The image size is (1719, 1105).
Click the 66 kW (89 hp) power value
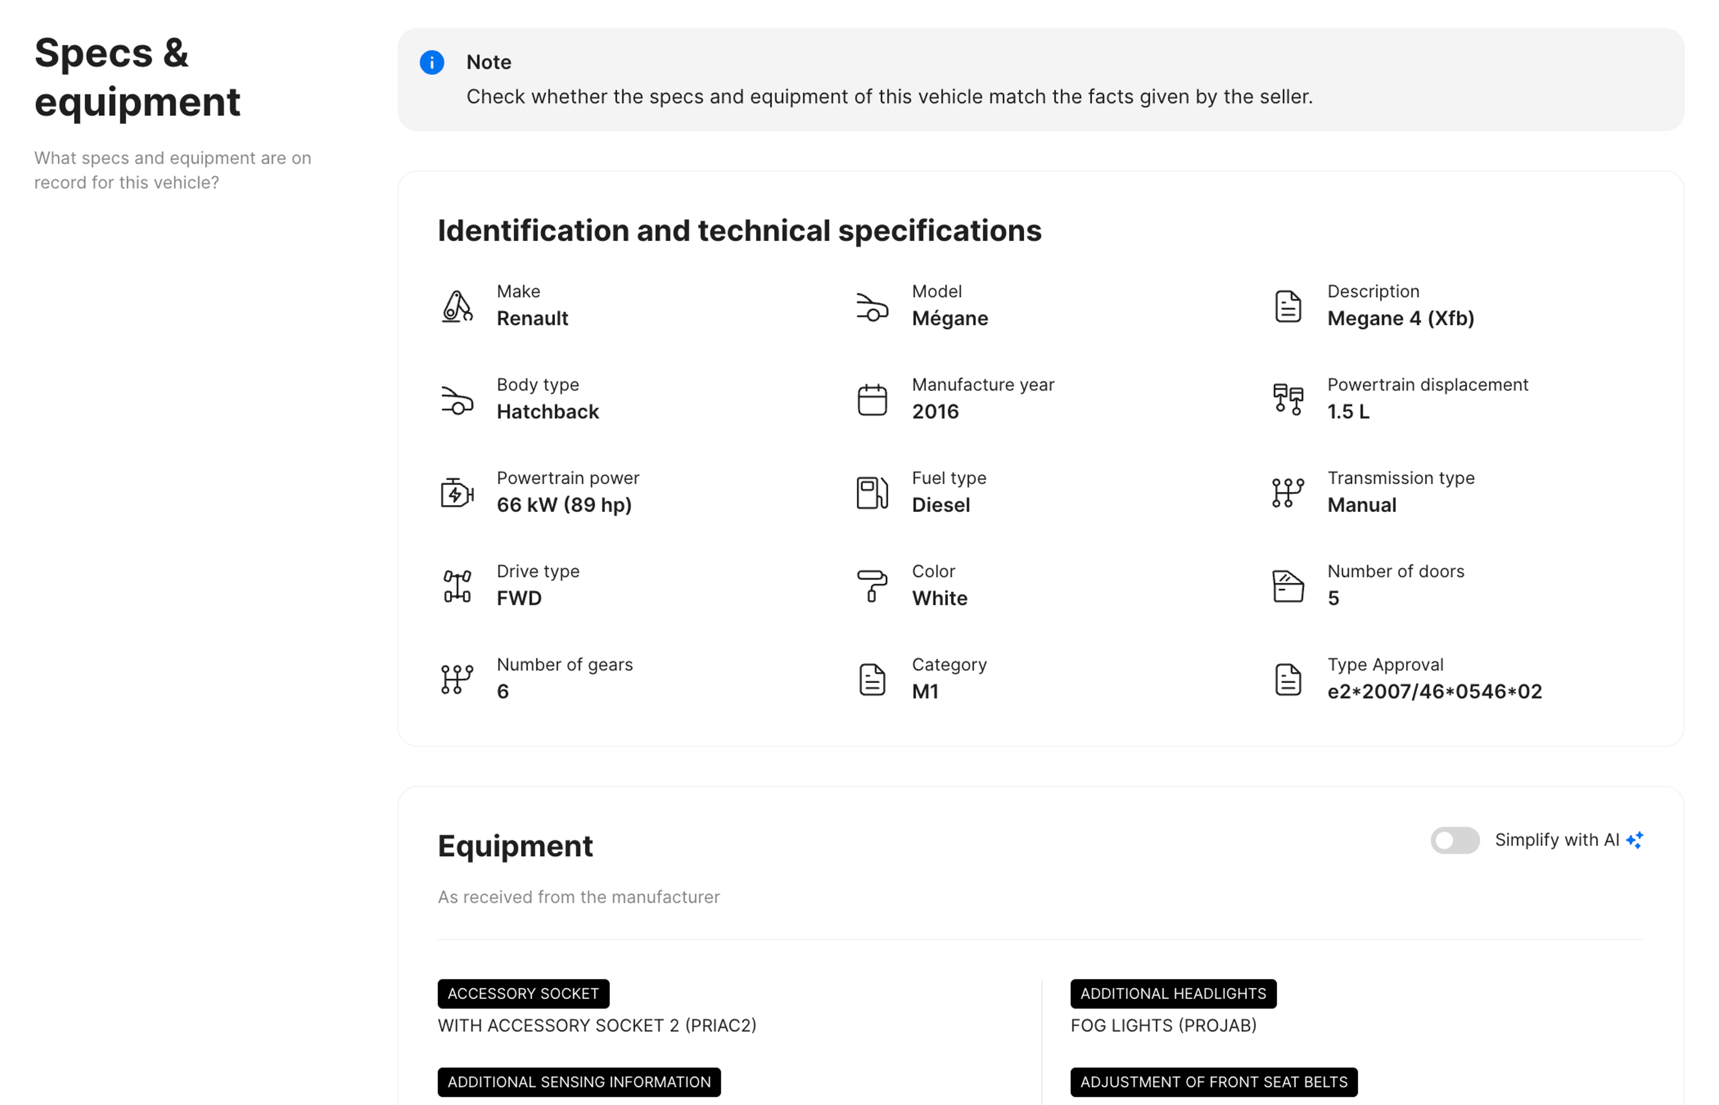564,505
